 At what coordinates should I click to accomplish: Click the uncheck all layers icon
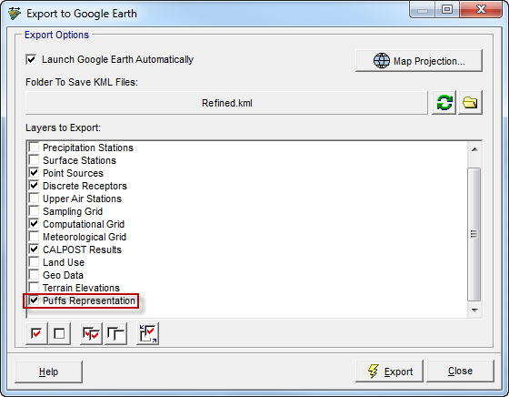coord(59,333)
